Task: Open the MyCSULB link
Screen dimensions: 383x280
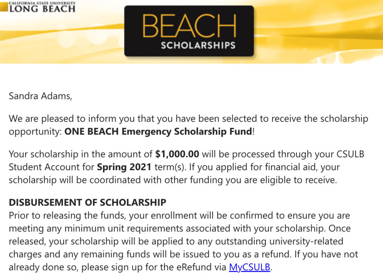Action: click(x=249, y=267)
